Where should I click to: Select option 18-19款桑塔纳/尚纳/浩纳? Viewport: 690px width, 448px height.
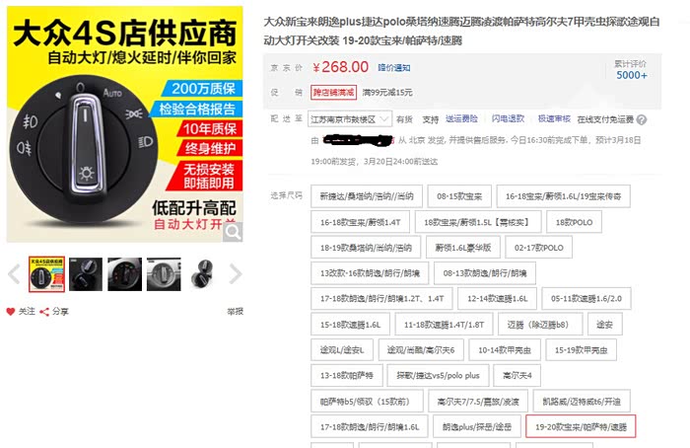click(x=366, y=248)
